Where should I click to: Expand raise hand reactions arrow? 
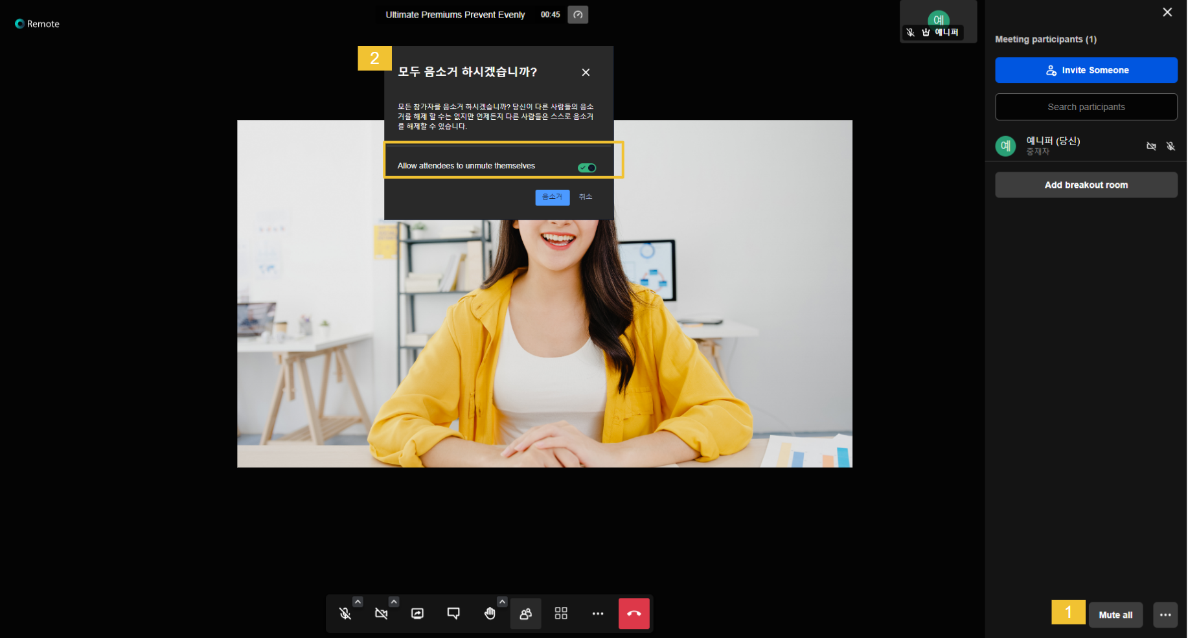pyautogui.click(x=502, y=602)
